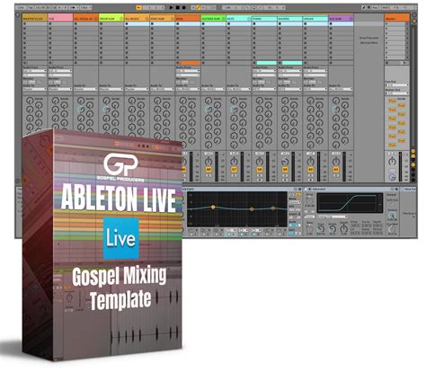426x372 pixels.
Task: Toggle Saturator Soft Clip switch
Action: pos(392,204)
